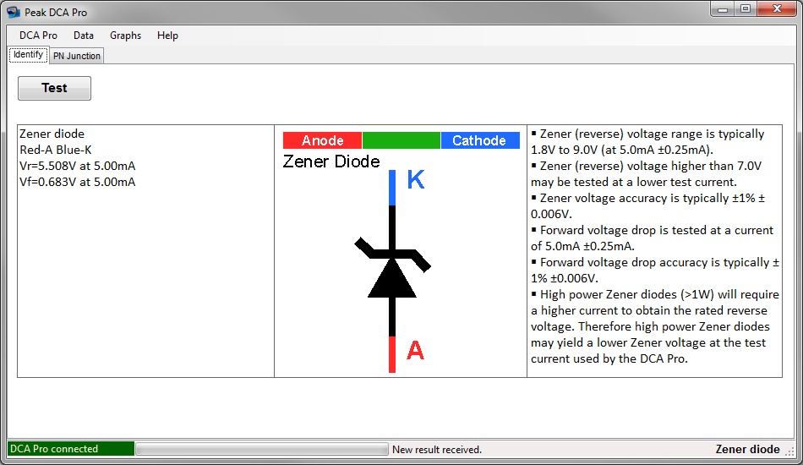Switch to the Identify tab
This screenshot has height=465, width=803.
click(29, 54)
